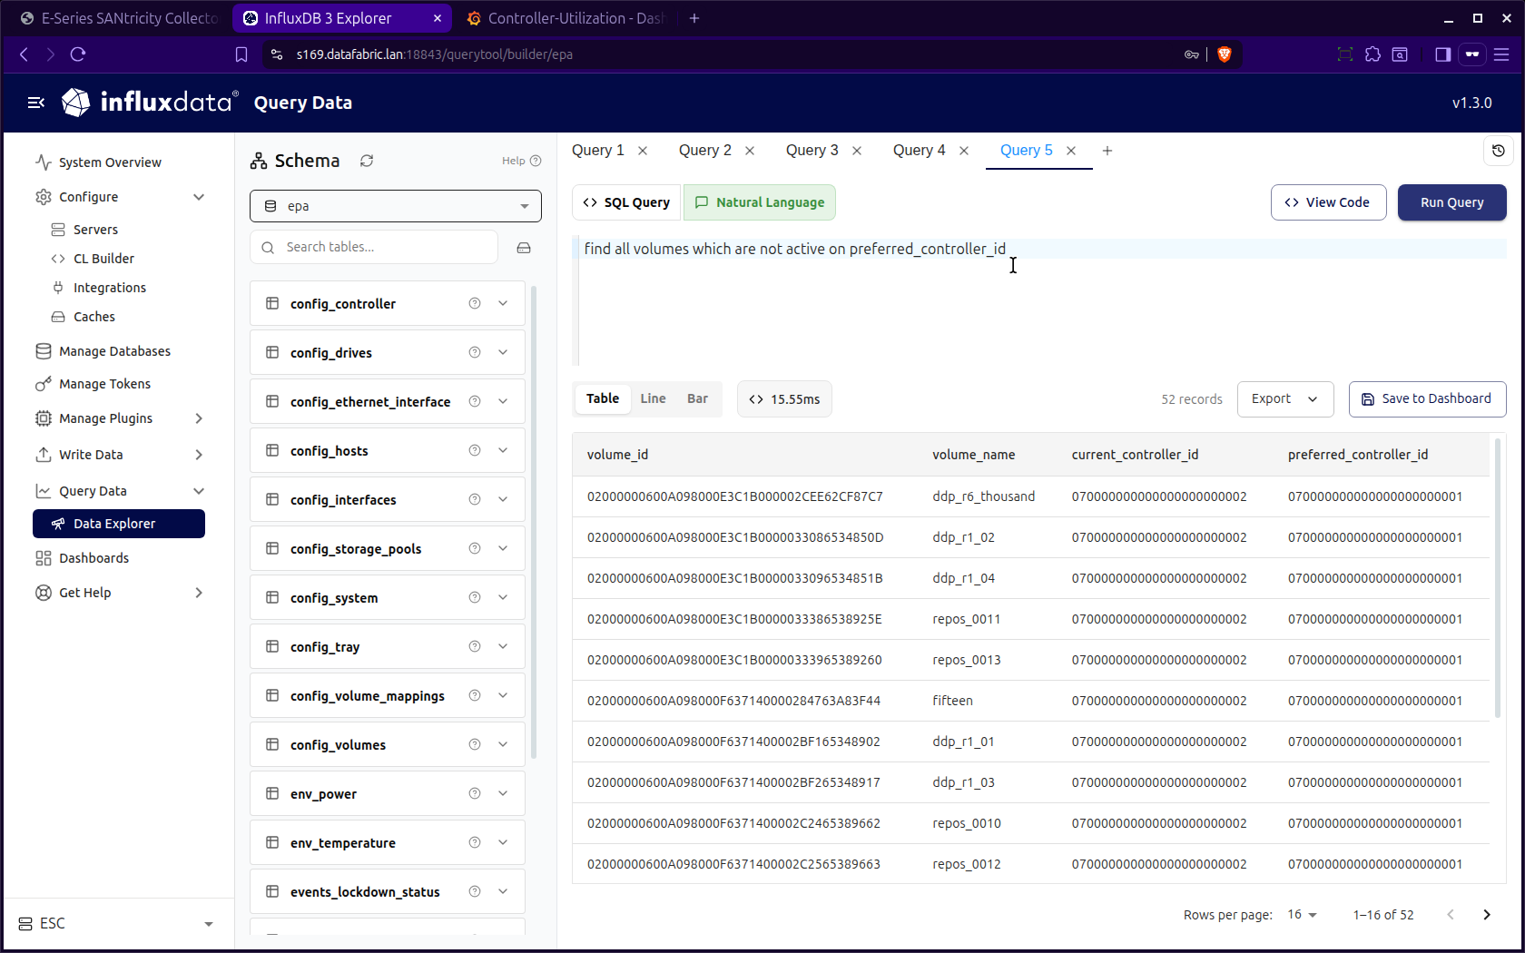Run the current query

tap(1451, 202)
